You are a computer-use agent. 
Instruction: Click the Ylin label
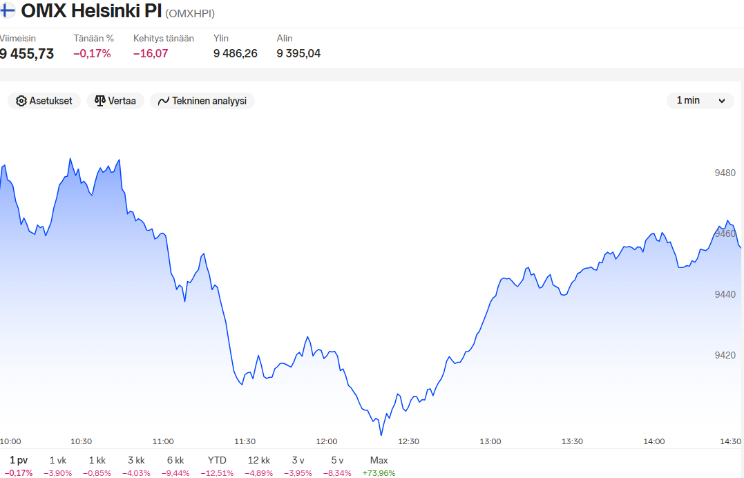(x=221, y=39)
